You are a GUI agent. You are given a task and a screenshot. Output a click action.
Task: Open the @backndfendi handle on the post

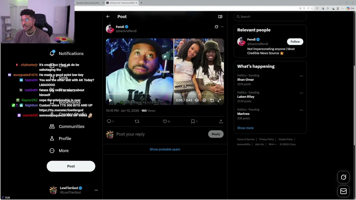[126, 31]
